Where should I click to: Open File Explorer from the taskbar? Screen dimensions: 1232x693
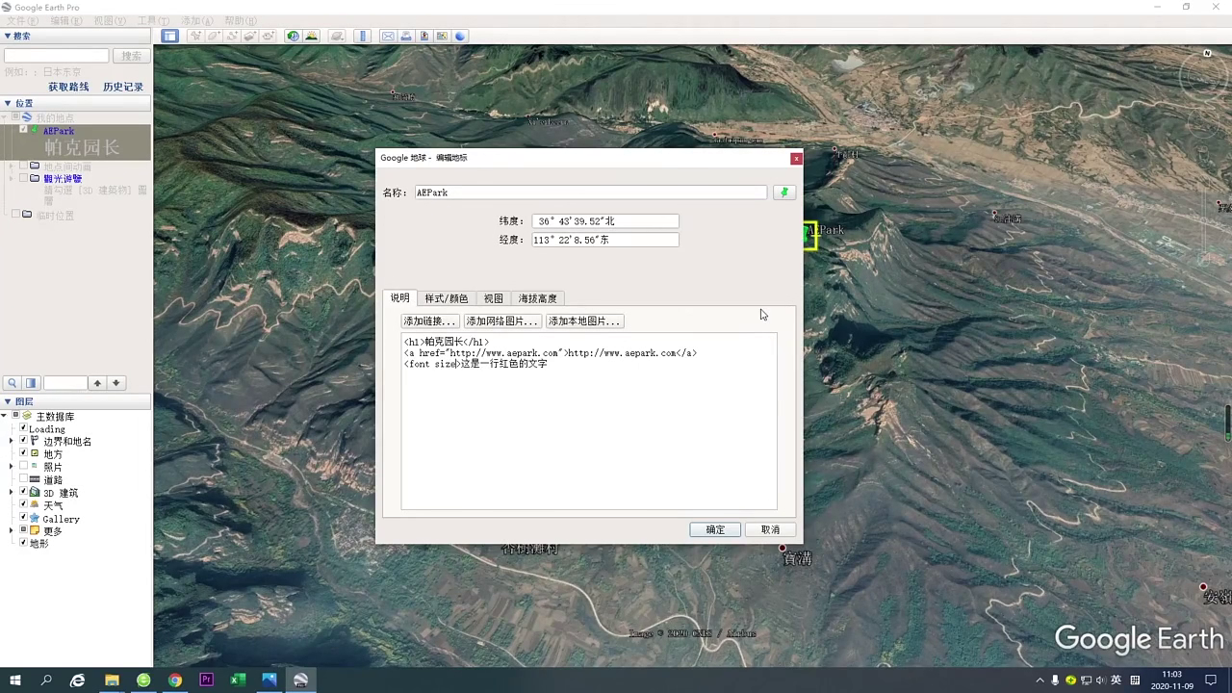[112, 680]
